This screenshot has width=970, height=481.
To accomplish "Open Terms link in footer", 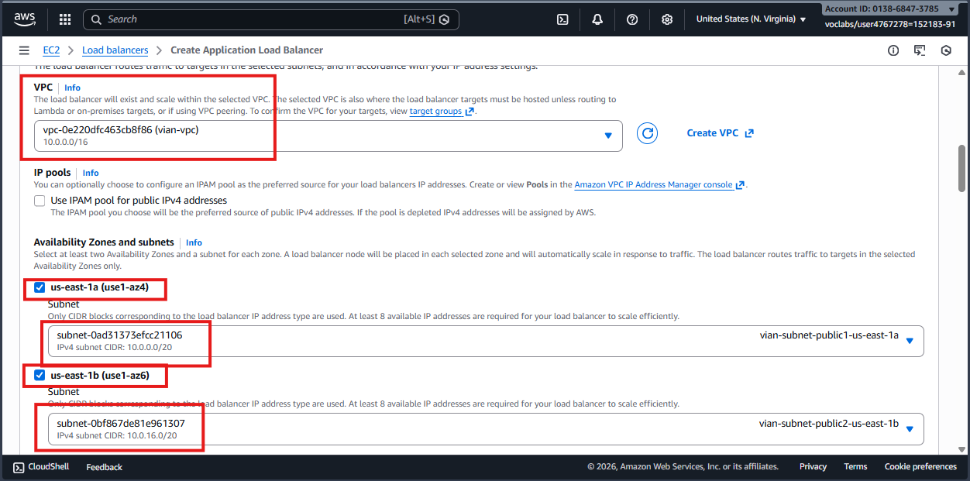I will coord(855,467).
